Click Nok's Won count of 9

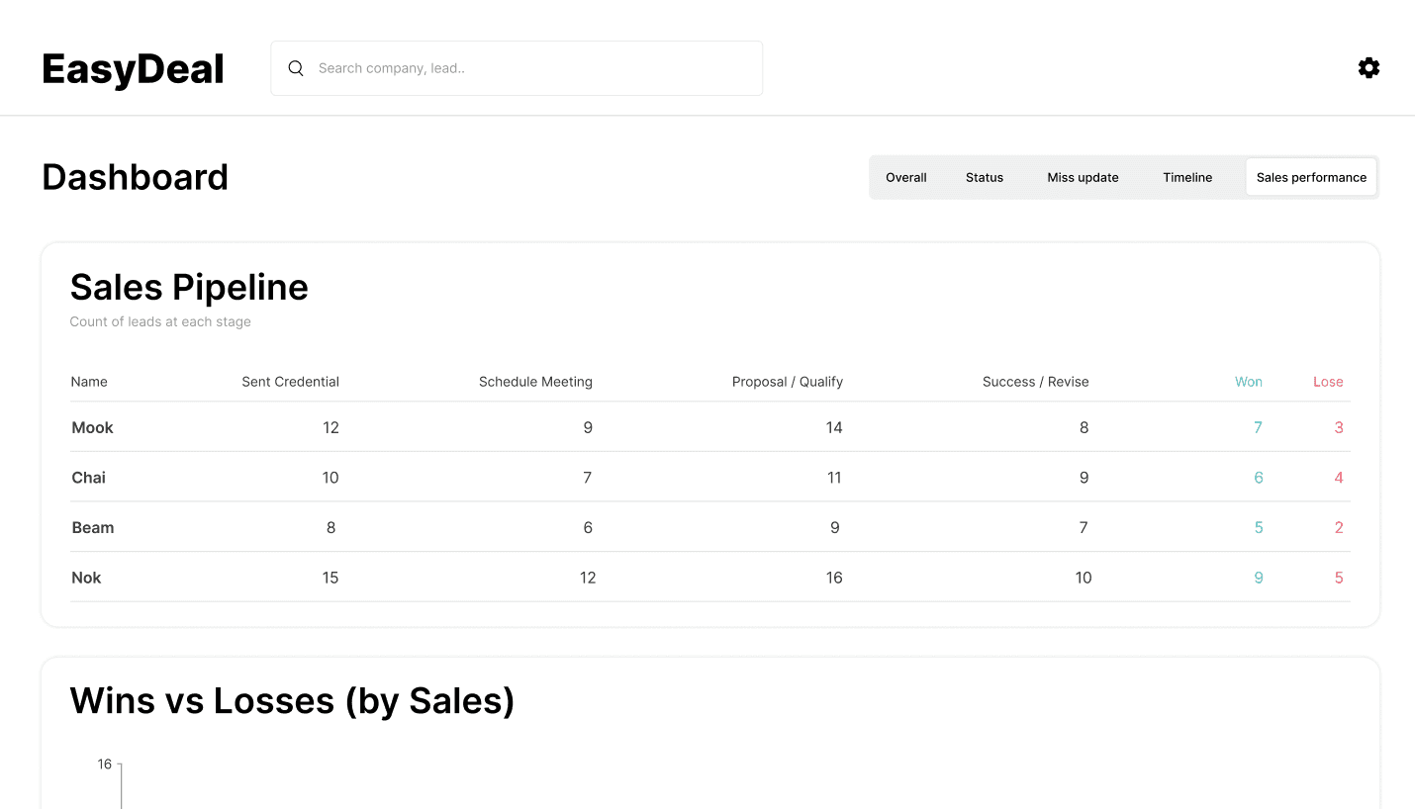coord(1258,578)
